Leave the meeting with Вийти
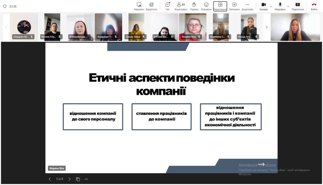Image resolution: width=323 pixels, height=185 pixels. click(314, 6)
